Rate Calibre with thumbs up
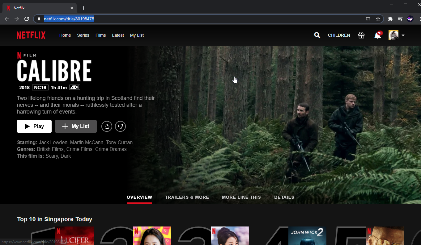Screen dimensions: 421x245 click(107, 126)
